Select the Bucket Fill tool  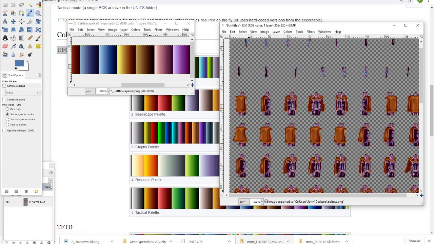tap(13, 38)
